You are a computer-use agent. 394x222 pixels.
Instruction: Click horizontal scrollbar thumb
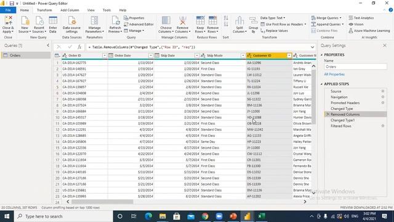pos(102,202)
